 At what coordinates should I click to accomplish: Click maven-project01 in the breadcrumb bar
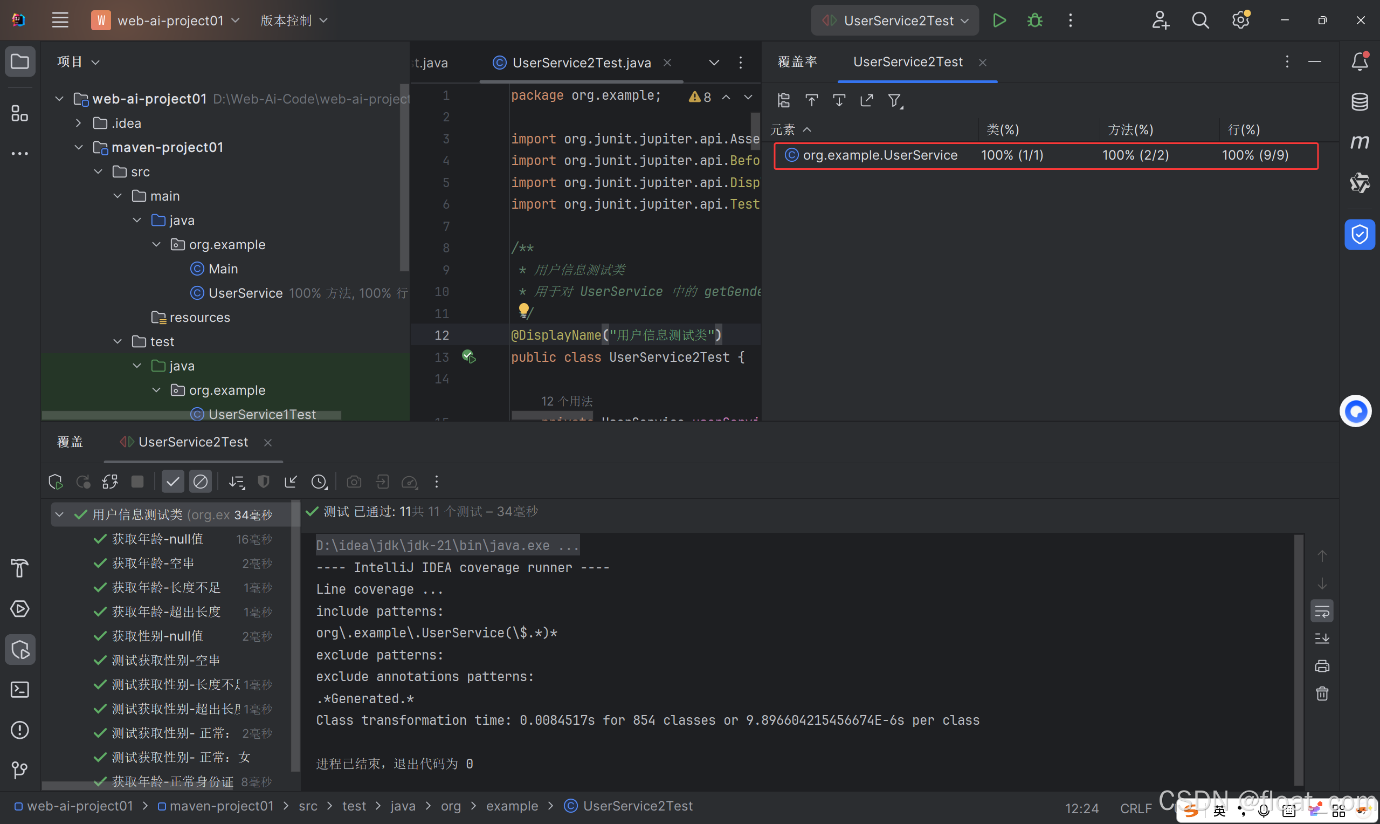(x=222, y=806)
